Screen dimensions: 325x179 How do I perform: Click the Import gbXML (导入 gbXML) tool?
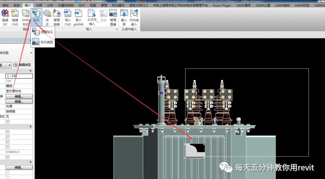pyautogui.click(x=79, y=18)
